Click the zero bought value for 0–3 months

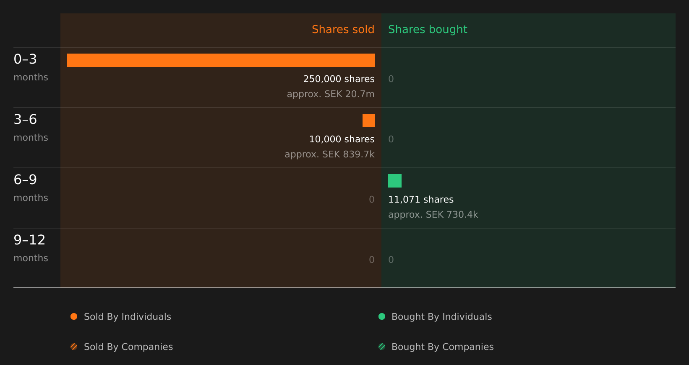click(391, 79)
